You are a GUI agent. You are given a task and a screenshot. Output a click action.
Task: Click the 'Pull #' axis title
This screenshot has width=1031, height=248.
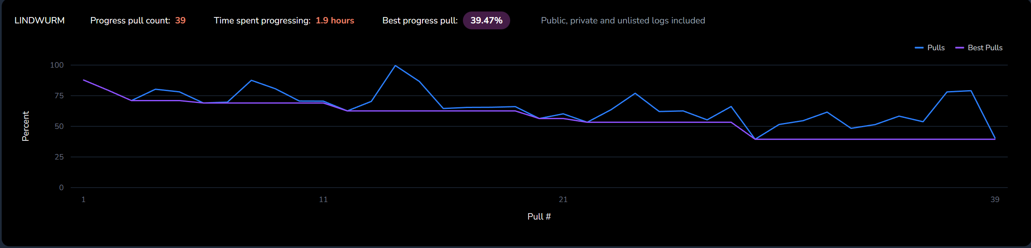(539, 217)
